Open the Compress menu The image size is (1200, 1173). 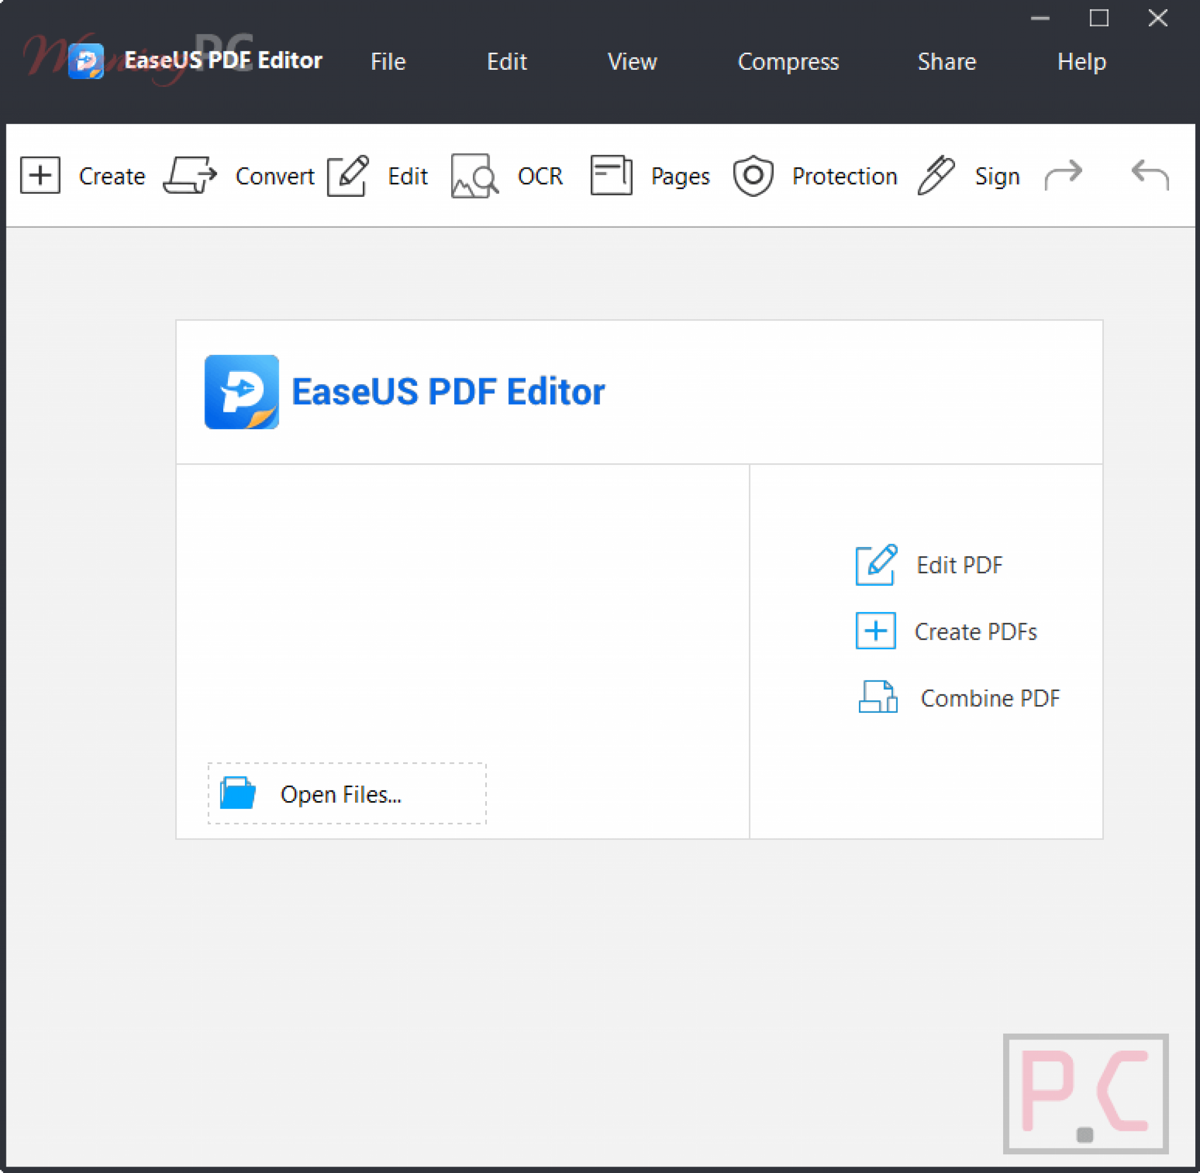(x=788, y=62)
